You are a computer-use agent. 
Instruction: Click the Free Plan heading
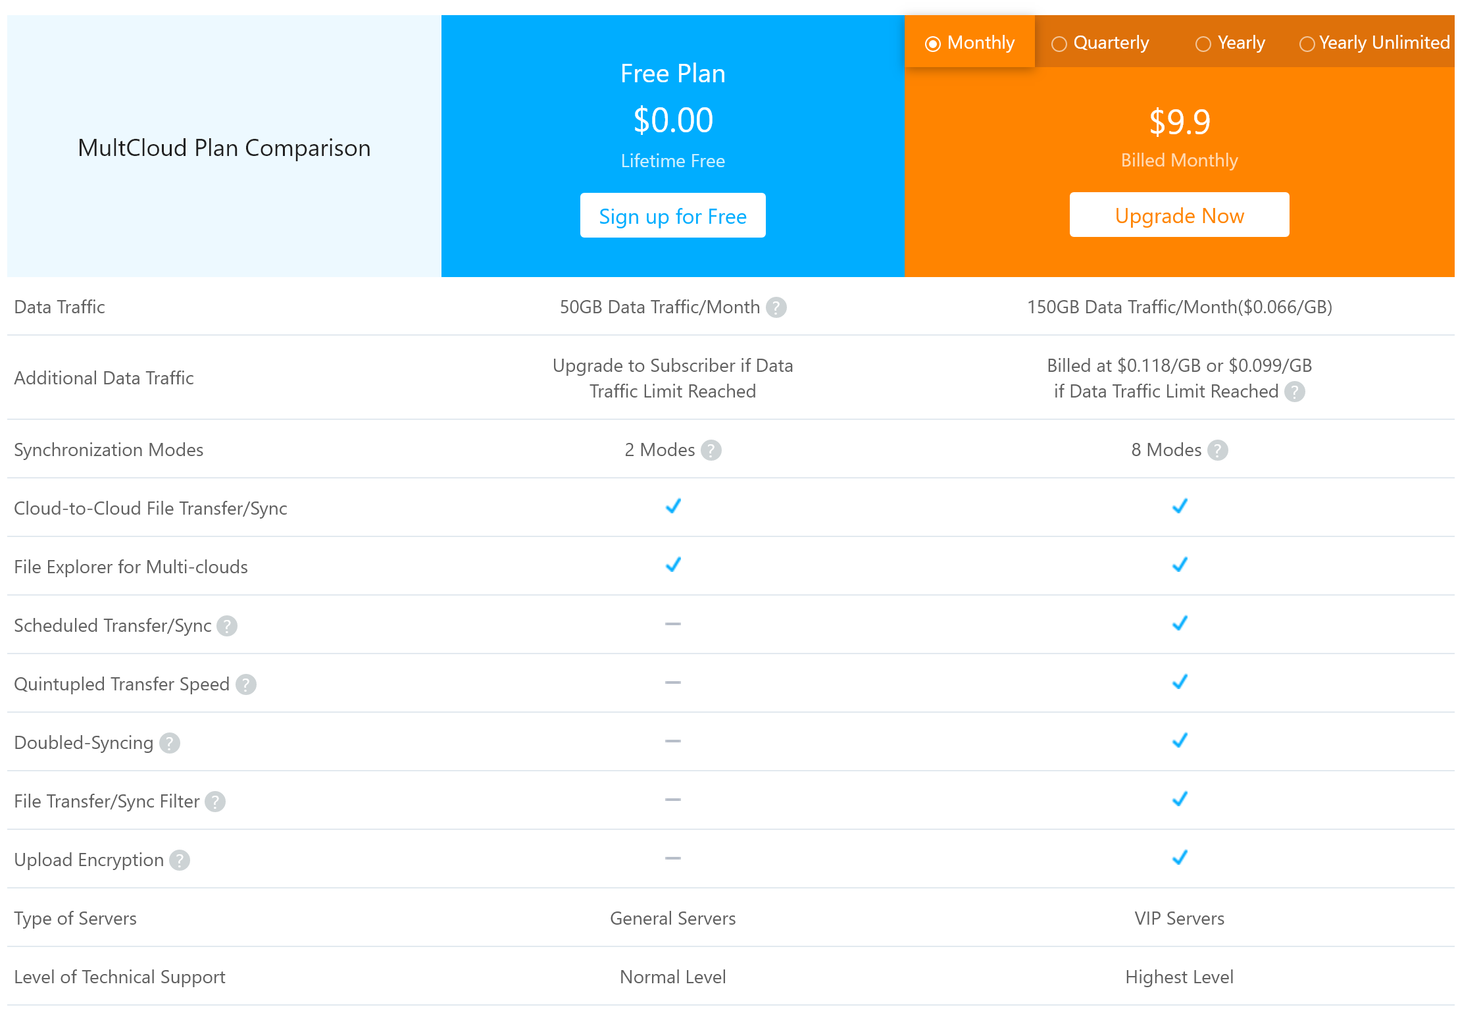coord(672,74)
